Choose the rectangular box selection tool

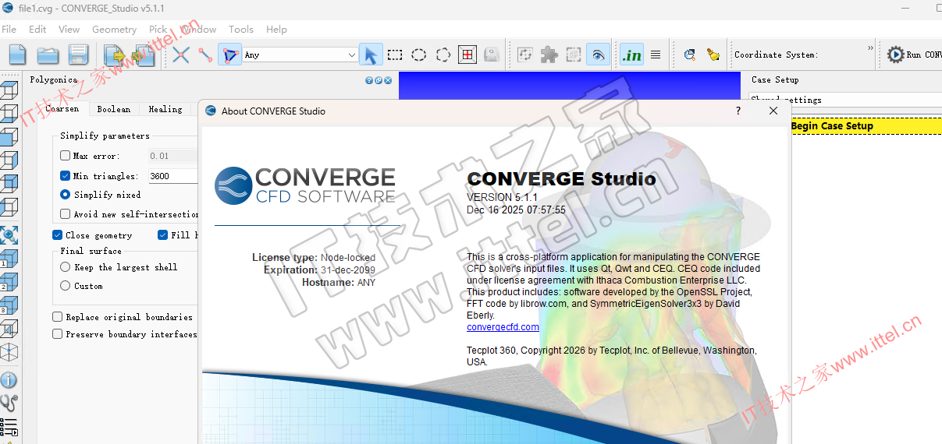tap(395, 55)
